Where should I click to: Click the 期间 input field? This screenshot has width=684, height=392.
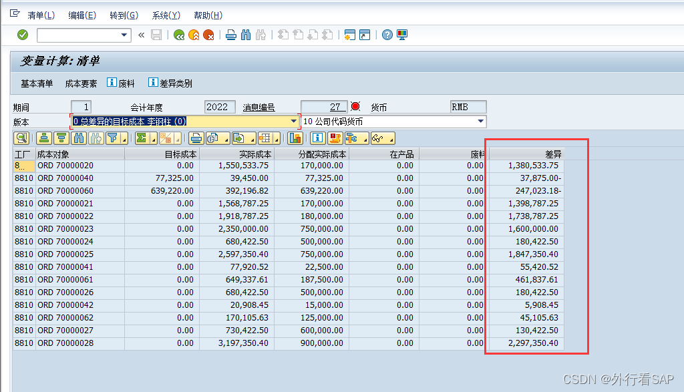(81, 107)
